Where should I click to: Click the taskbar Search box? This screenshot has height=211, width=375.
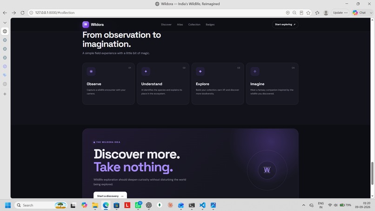pyautogui.click(x=40, y=205)
